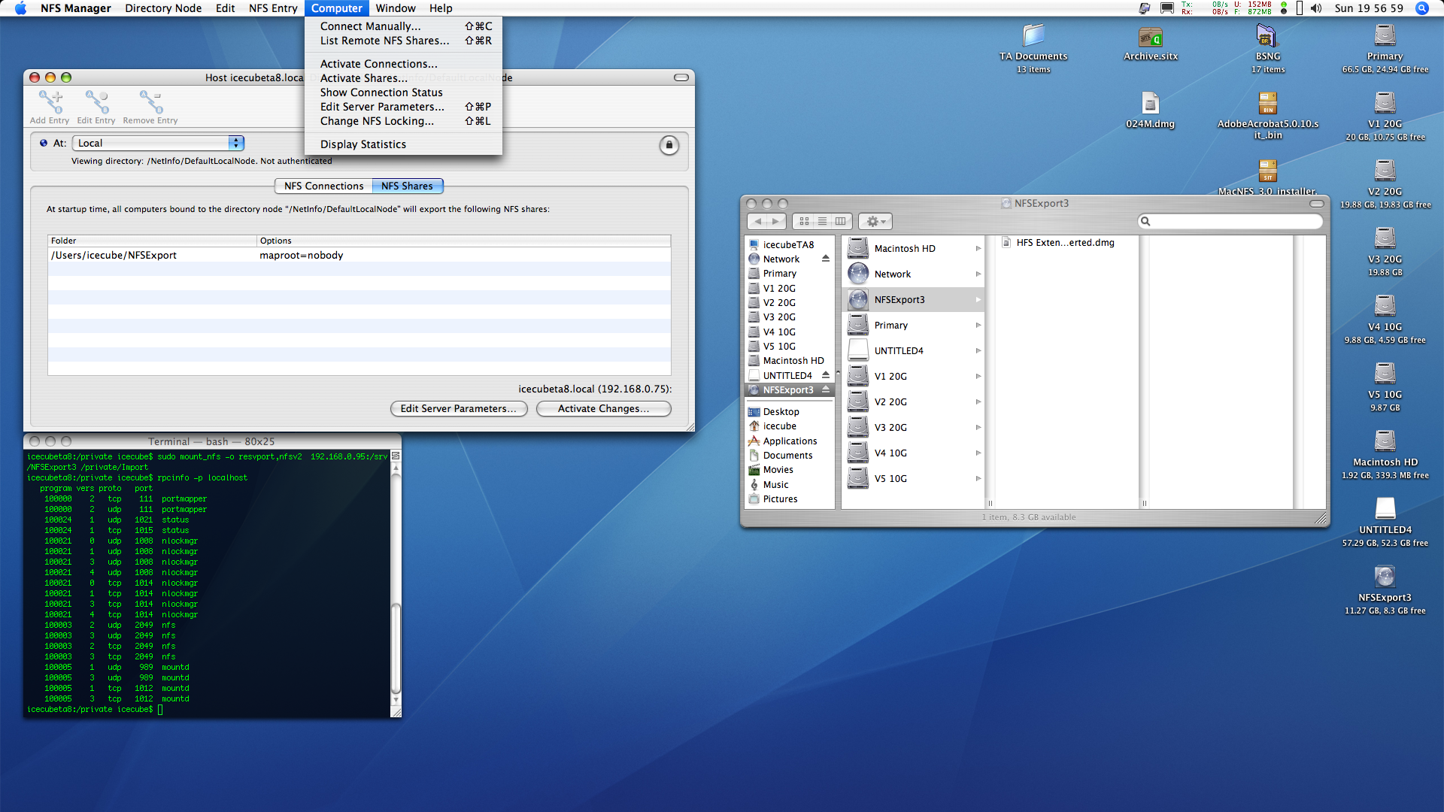The width and height of the screenshot is (1444, 812).
Task: Open the Directory Node menu
Action: [x=163, y=8]
